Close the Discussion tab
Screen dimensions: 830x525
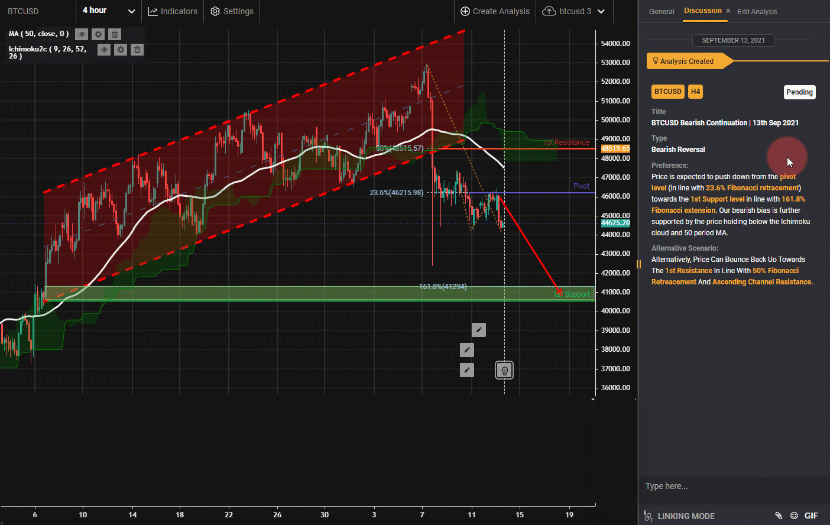(728, 11)
